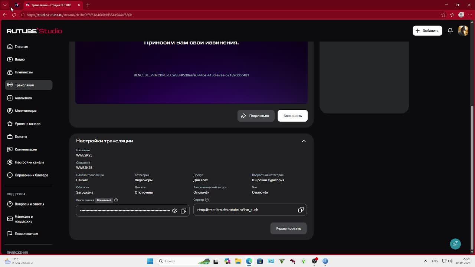Viewport: 475px width, 267px height.
Task: Open the user avatar menu
Action: coord(463,31)
